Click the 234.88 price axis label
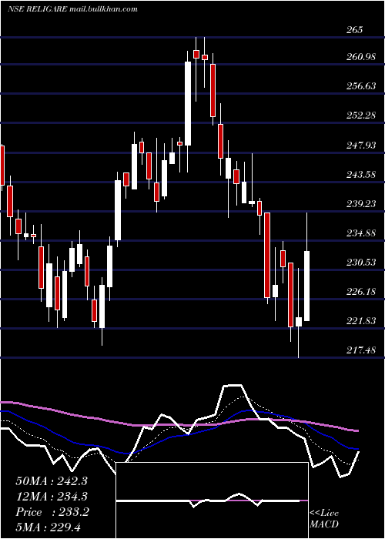This screenshot has width=385, height=539. tap(361, 233)
